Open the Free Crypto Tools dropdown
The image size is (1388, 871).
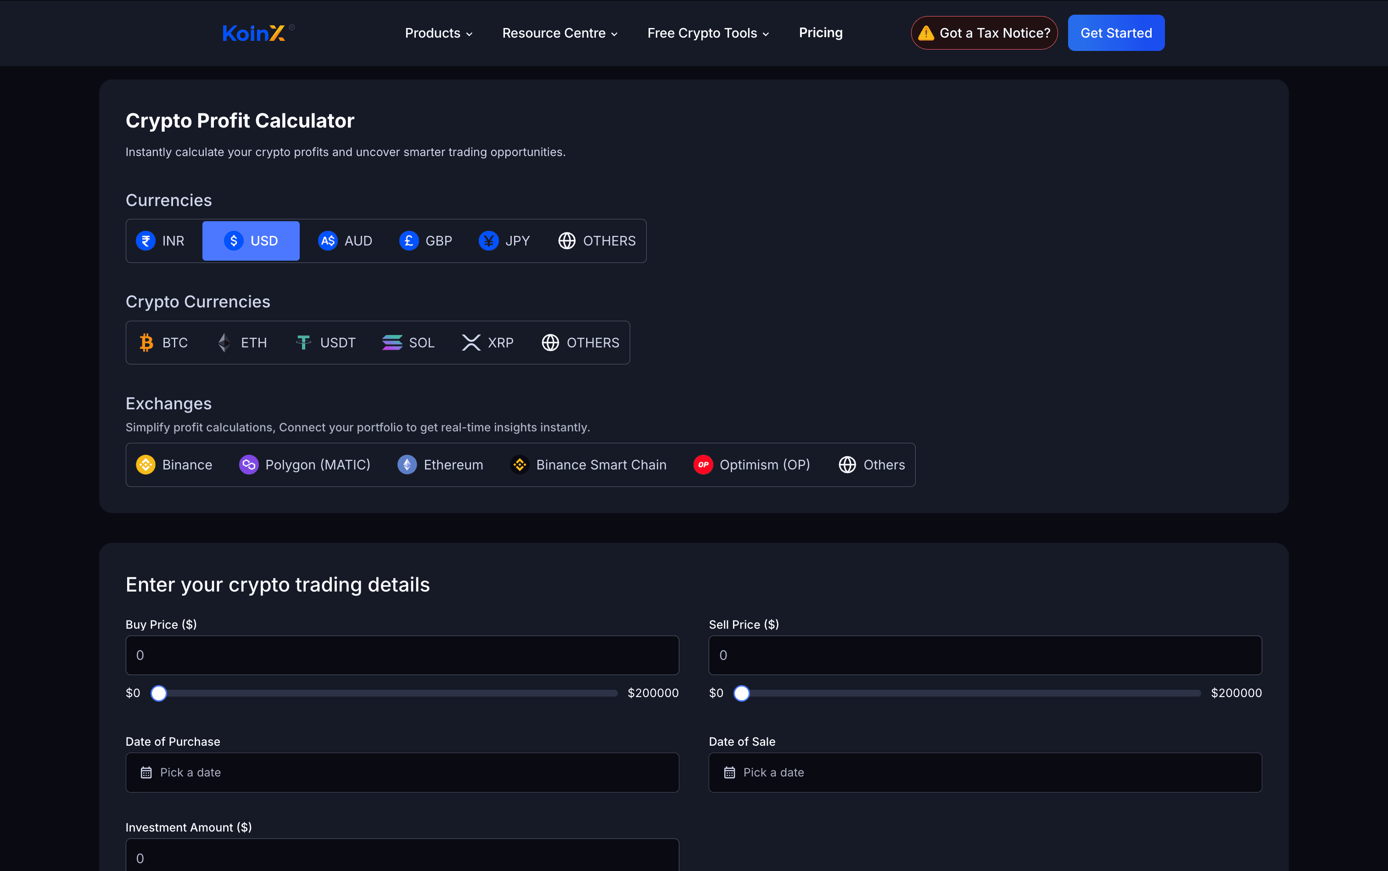tap(707, 33)
